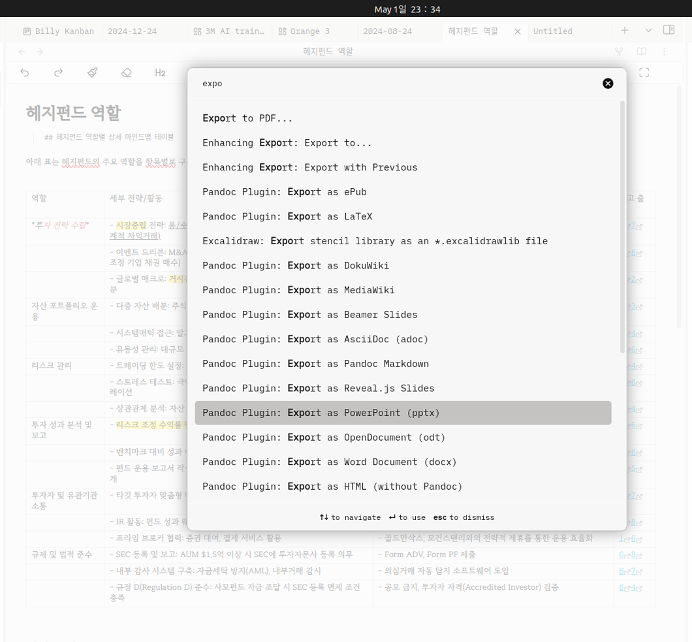
Task: Open more options three-dot menu
Action: (x=664, y=52)
